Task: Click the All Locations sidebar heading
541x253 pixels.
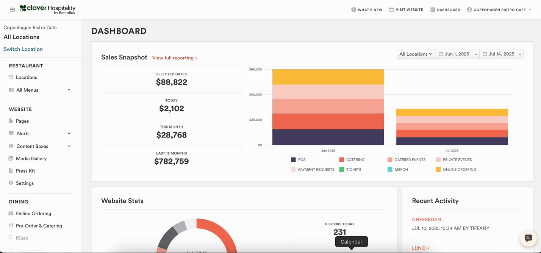Action: pyautogui.click(x=22, y=37)
